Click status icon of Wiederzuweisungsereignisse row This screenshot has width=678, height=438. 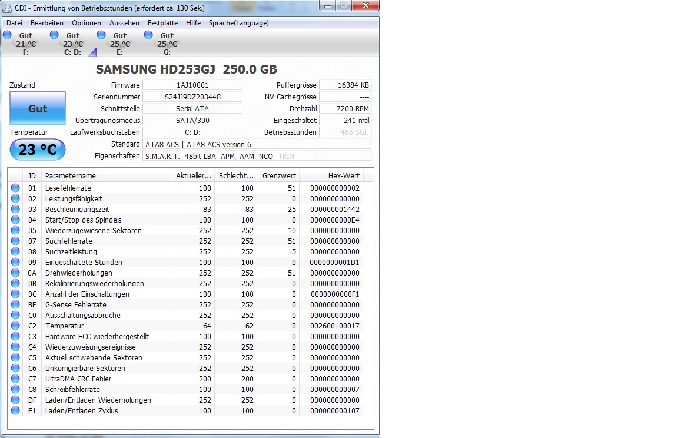(15, 347)
